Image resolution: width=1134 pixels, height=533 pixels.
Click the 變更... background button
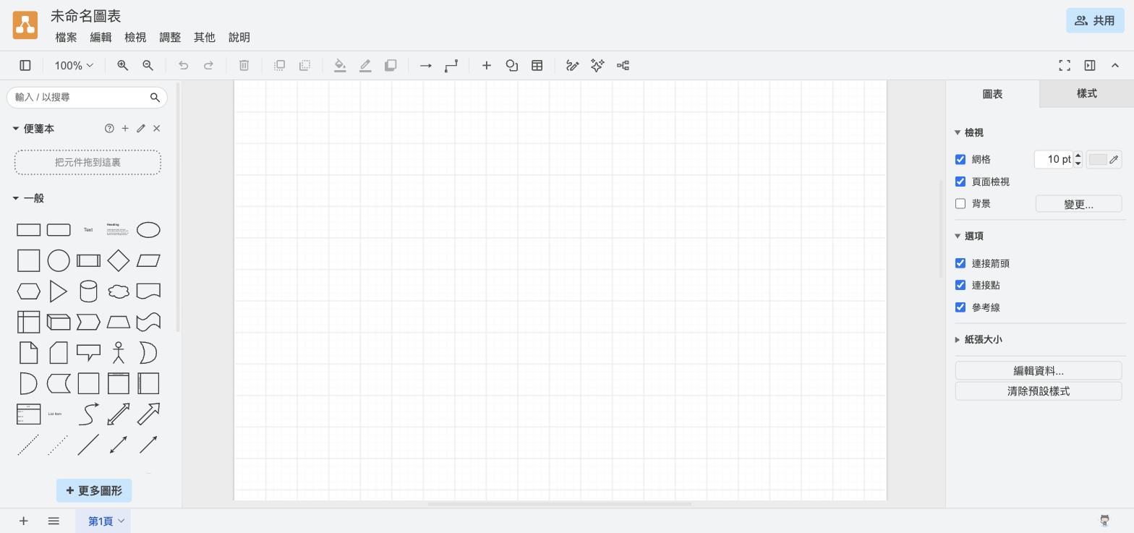point(1078,204)
